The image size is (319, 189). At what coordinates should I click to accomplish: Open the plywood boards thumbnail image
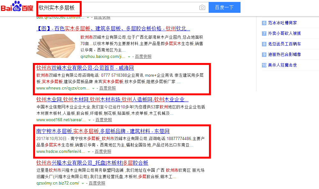(56, 46)
